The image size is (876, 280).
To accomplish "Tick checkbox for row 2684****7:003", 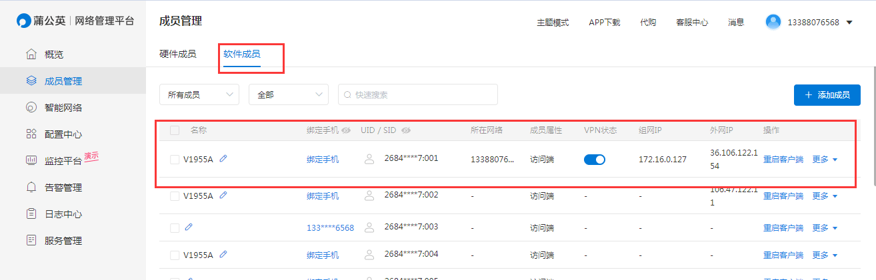I will pos(175,227).
